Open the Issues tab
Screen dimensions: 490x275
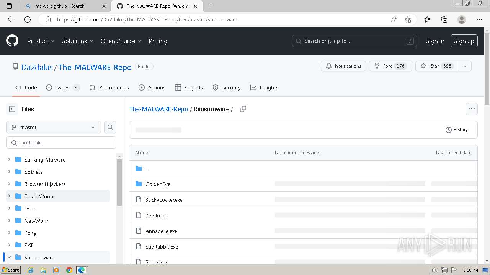[x=63, y=87]
